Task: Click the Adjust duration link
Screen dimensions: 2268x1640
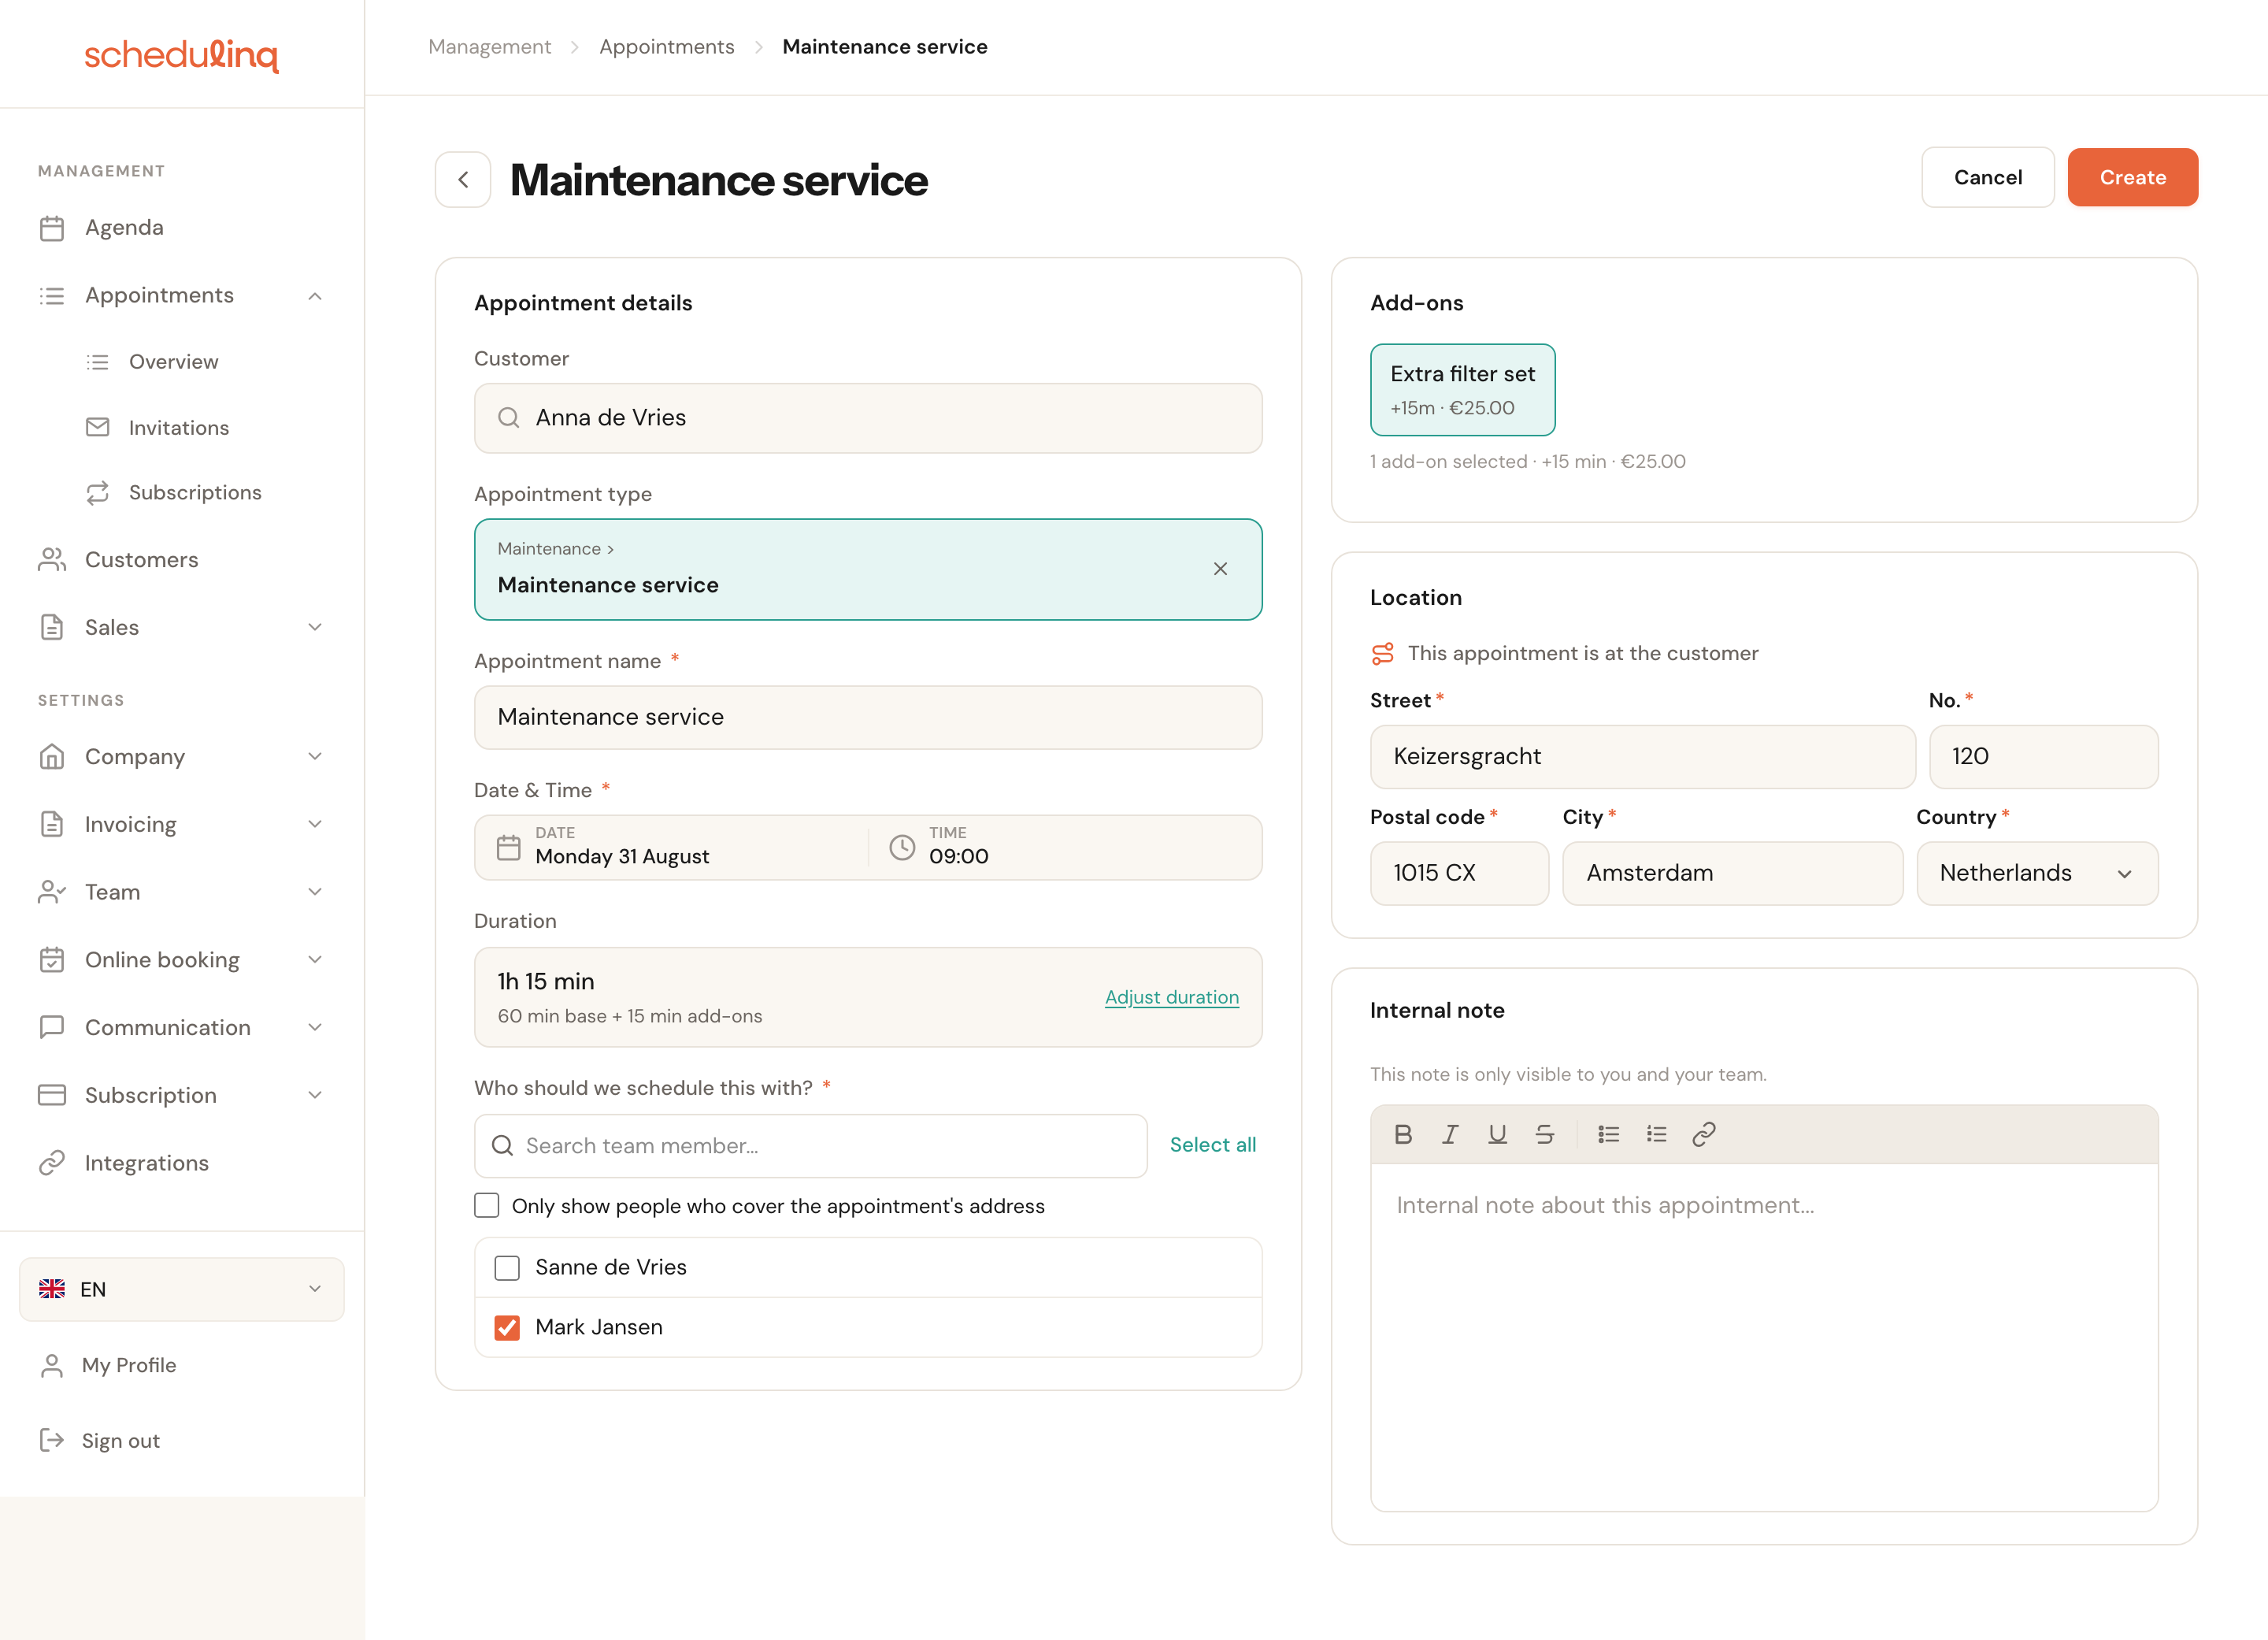Action: (1172, 997)
